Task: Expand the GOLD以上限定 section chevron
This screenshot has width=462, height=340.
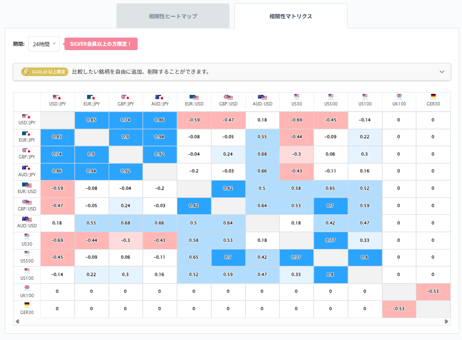Action: pyautogui.click(x=442, y=71)
